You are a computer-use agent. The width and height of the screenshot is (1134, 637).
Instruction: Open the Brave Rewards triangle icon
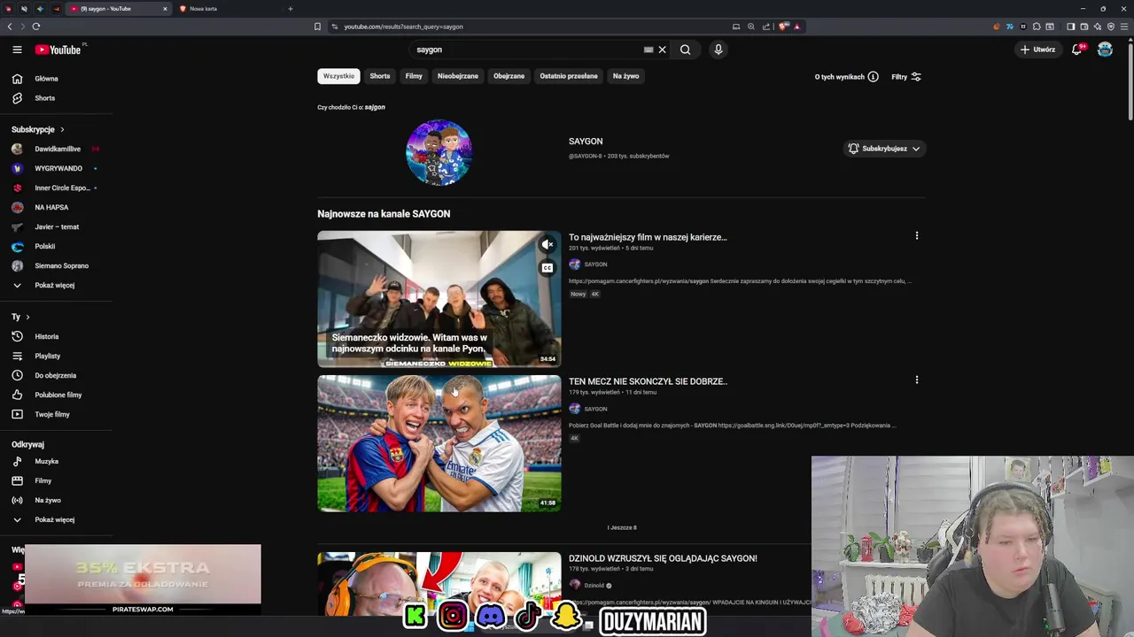(796, 27)
